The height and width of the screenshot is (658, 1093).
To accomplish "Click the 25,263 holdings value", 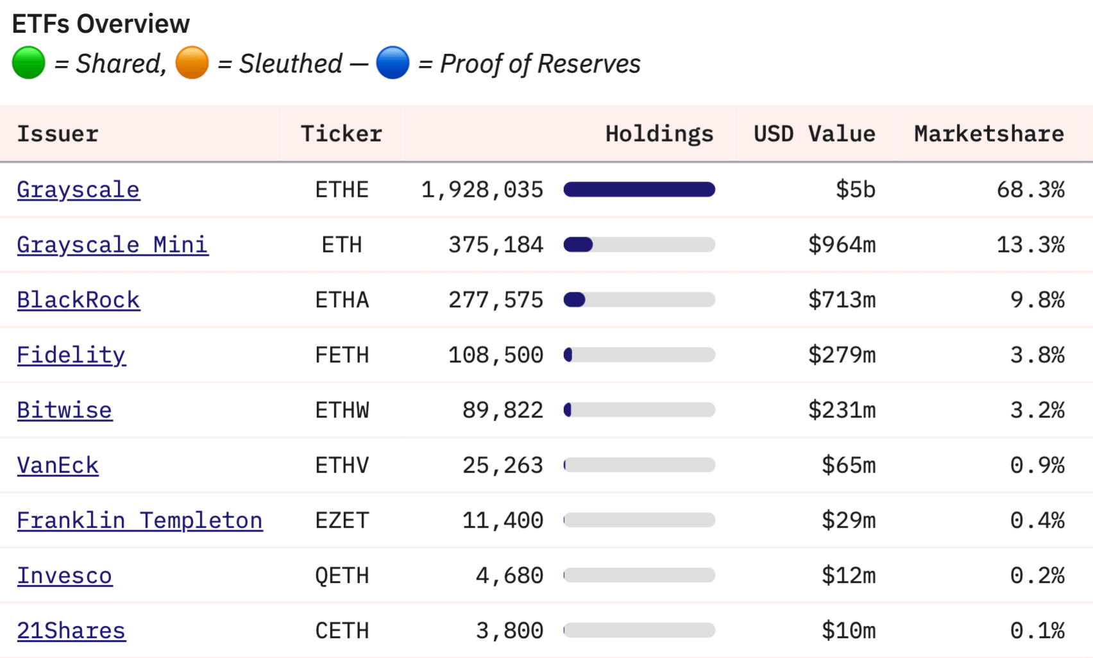I will point(503,466).
